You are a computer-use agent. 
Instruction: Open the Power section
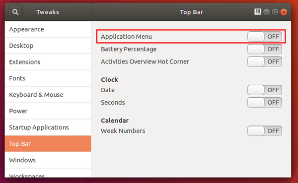point(48,111)
